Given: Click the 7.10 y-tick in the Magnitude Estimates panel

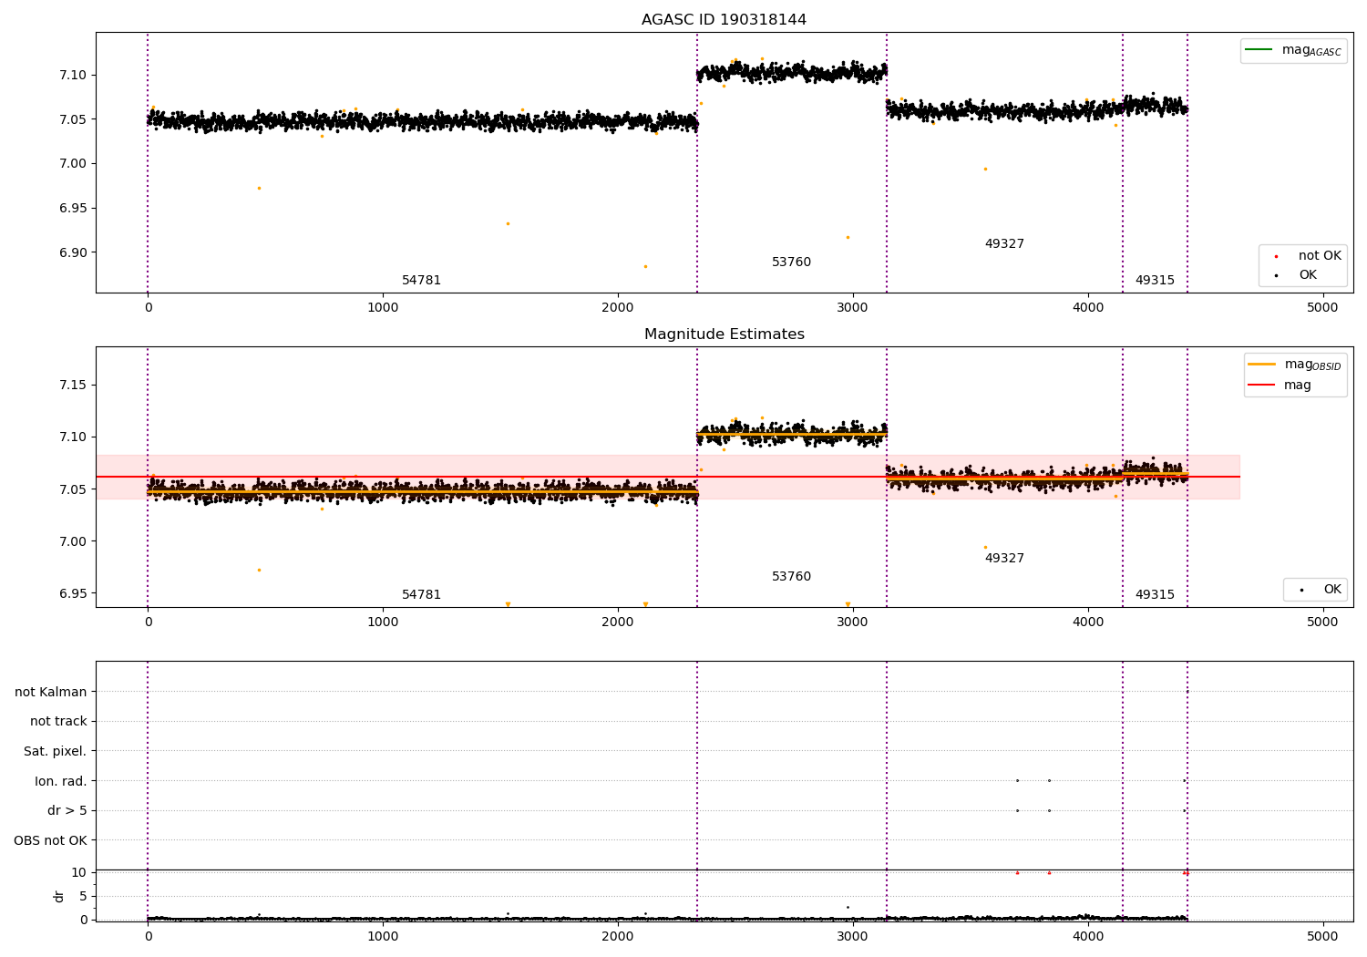Looking at the screenshot, I should (73, 437).
